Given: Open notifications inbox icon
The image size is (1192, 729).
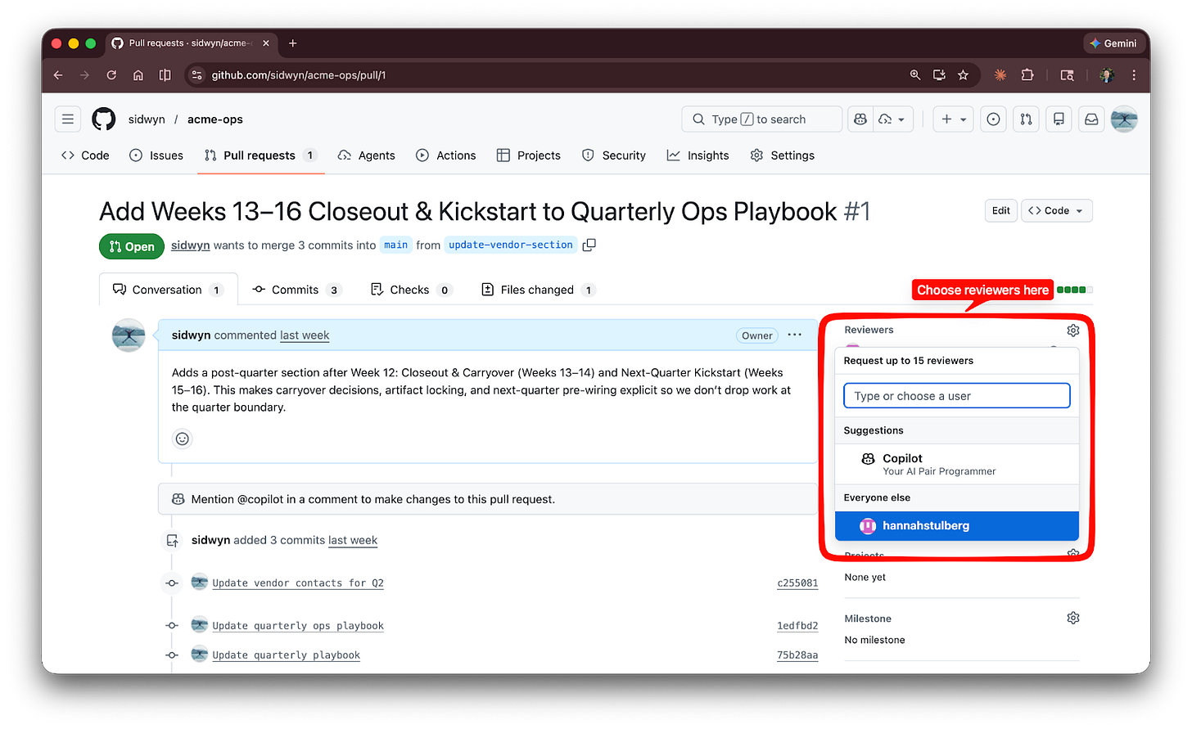Looking at the screenshot, I should click(x=1091, y=119).
